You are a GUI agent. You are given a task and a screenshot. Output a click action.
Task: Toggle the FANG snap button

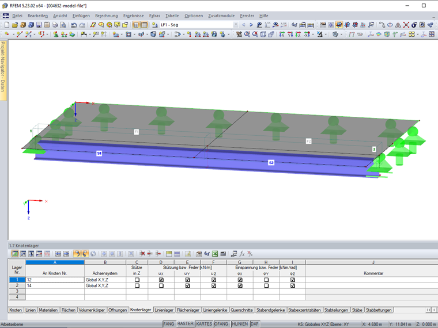point(168,324)
